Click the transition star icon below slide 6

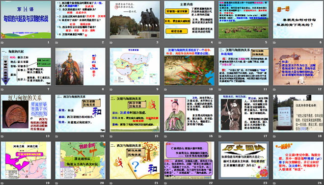274,43
